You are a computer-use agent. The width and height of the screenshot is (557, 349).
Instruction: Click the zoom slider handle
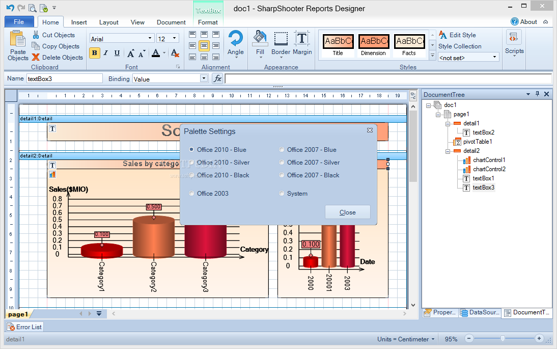point(503,339)
